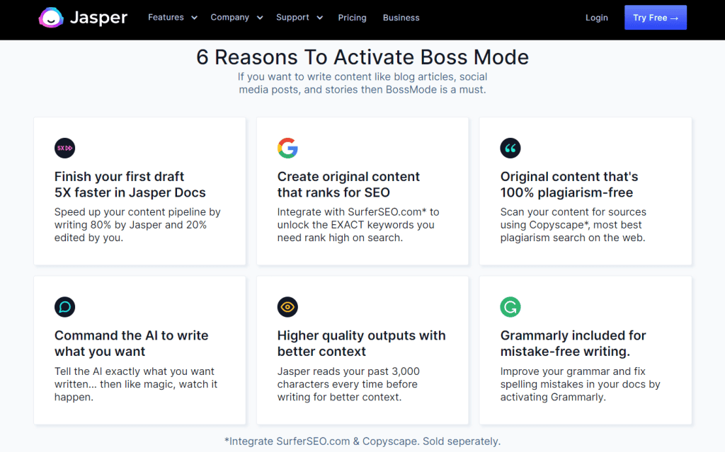Viewport: 725px width, 452px height.
Task: Click the chat bubble command icon
Action: (64, 307)
